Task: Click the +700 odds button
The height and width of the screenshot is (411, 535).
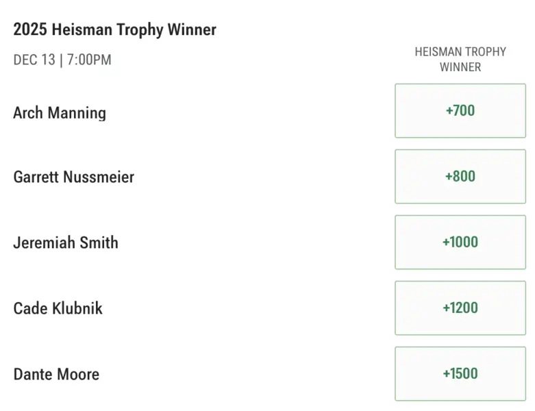Action: click(460, 110)
